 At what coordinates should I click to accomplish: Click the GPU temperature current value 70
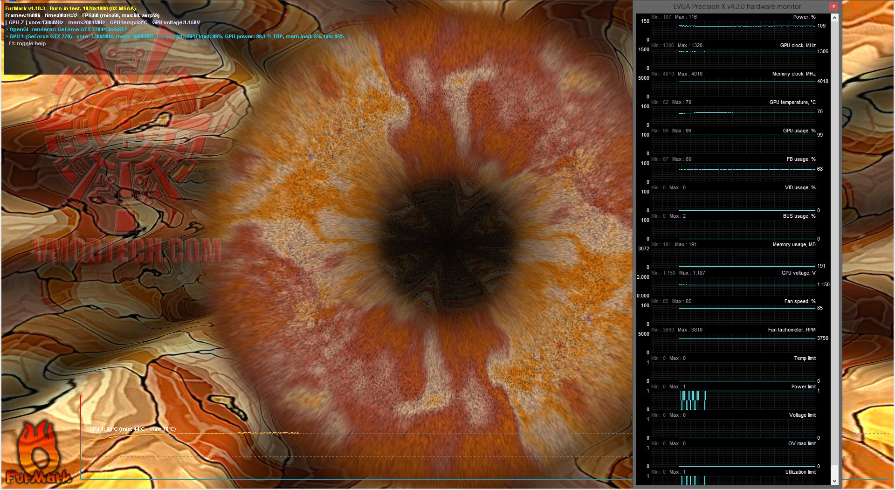coord(820,111)
